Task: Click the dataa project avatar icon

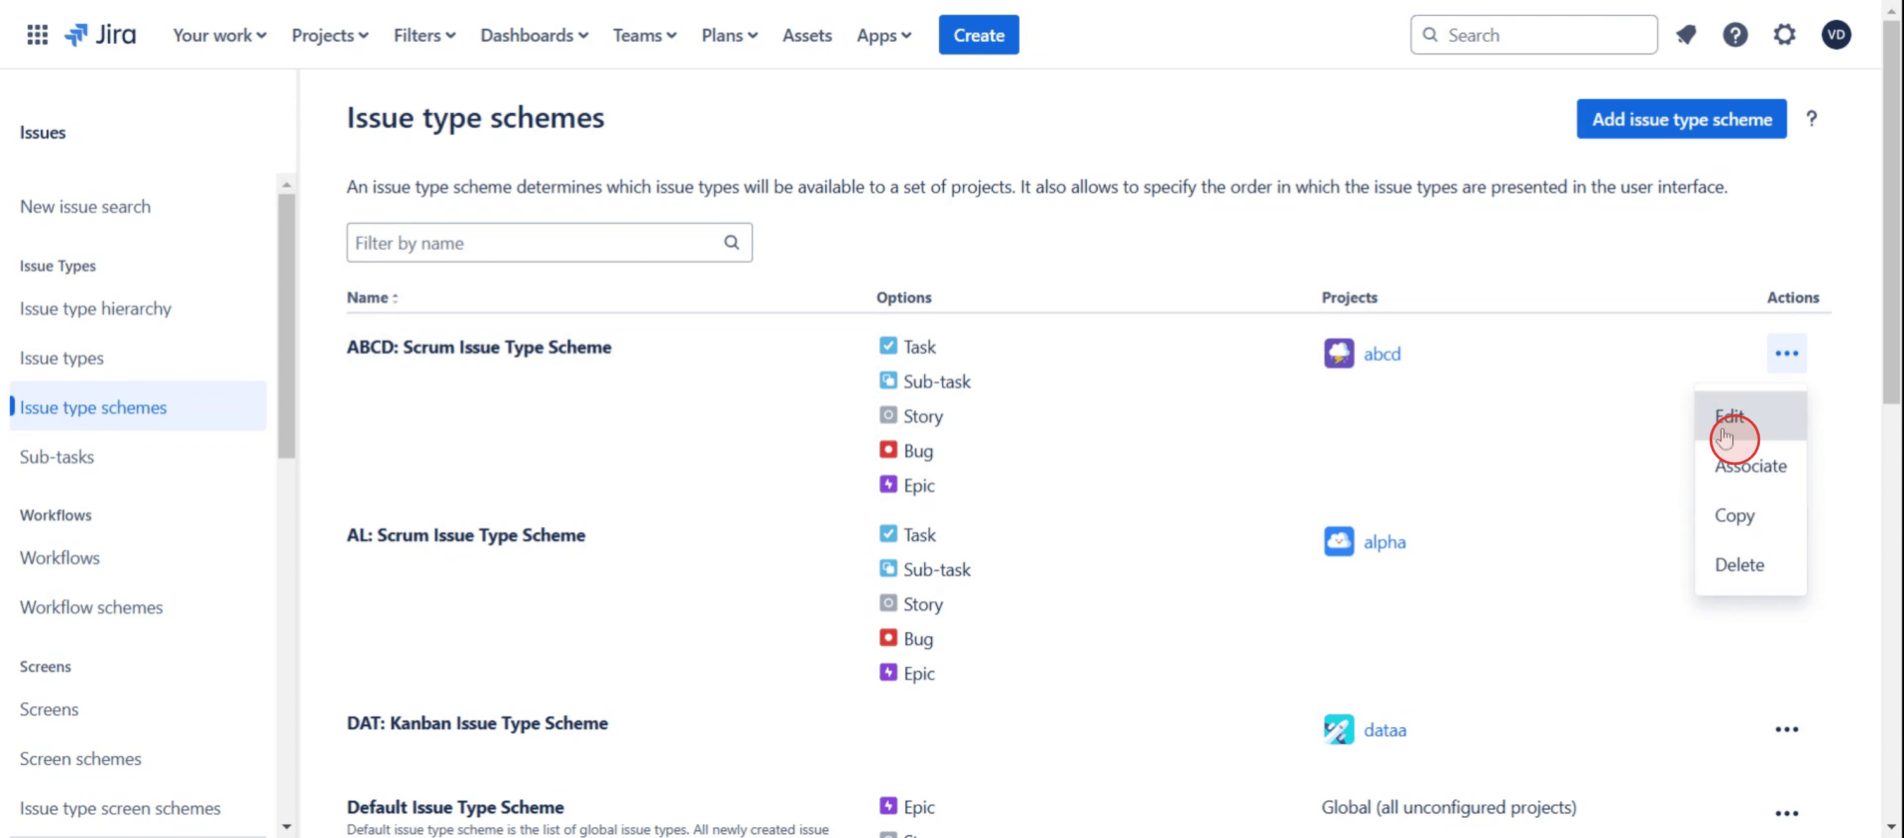Action: (1338, 729)
